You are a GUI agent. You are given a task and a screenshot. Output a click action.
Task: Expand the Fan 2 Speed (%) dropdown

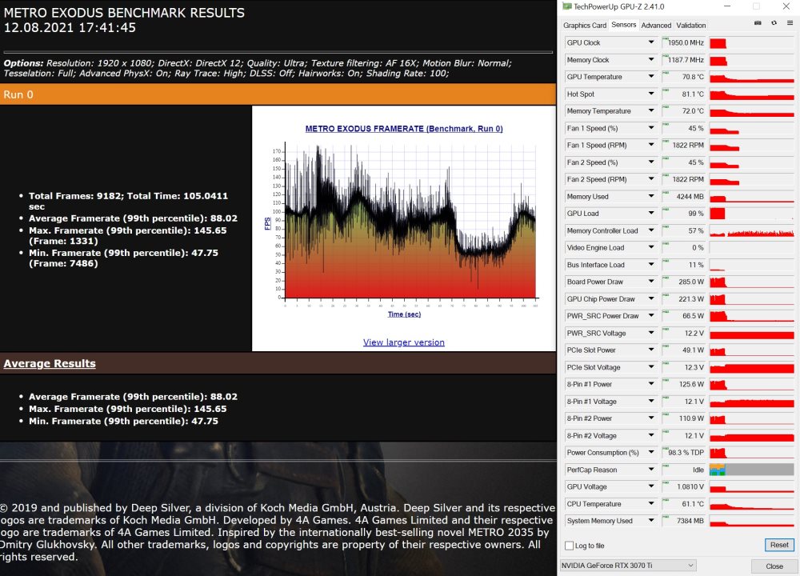point(651,162)
